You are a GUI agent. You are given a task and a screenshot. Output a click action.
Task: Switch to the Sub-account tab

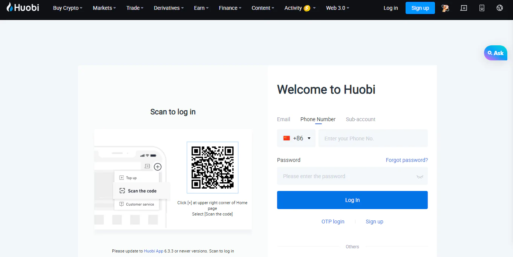click(361, 119)
